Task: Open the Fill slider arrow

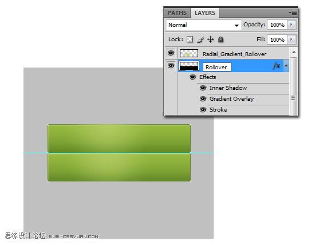Action: point(292,39)
